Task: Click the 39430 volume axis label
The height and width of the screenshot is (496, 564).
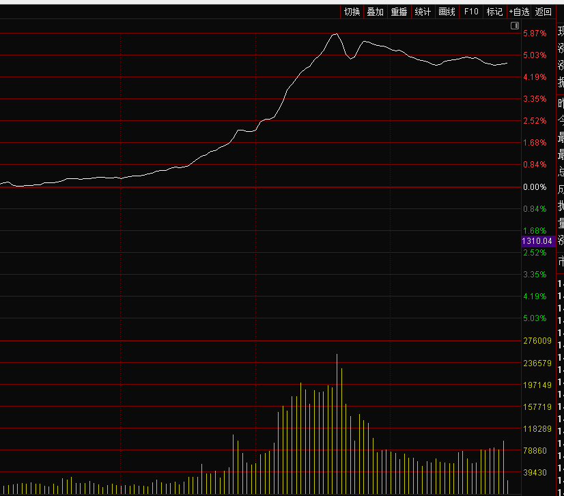Action: coord(535,473)
